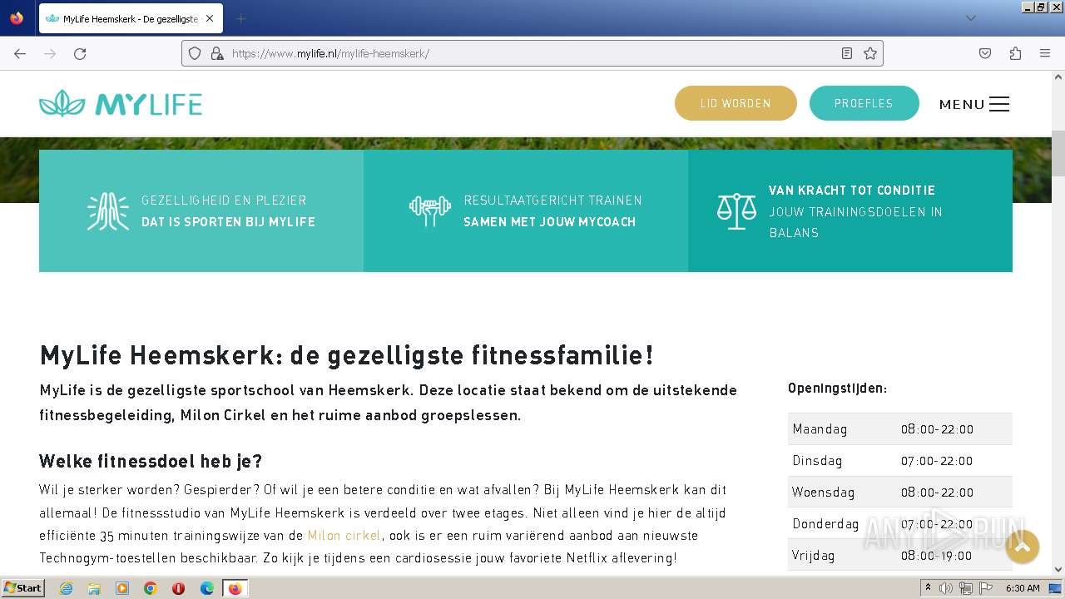1065x599 pixels.
Task: Open Firefox application menu
Action: (1045, 53)
